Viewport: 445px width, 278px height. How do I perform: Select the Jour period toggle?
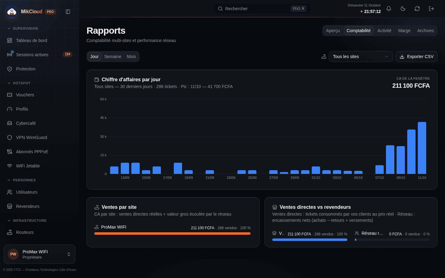[94, 57]
